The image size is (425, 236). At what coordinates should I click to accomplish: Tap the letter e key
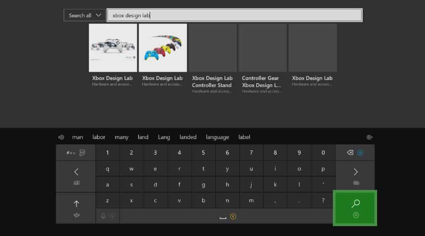(x=155, y=169)
